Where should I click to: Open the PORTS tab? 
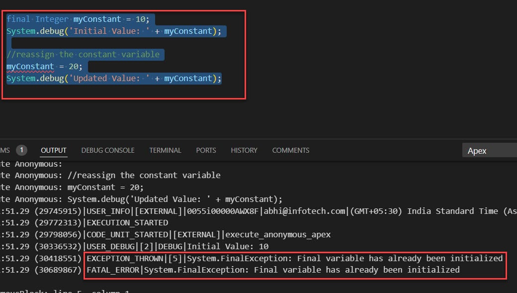205,150
